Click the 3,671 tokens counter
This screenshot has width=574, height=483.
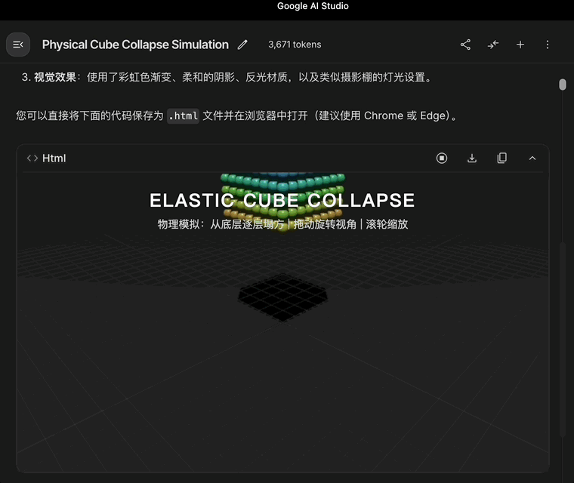coord(295,45)
